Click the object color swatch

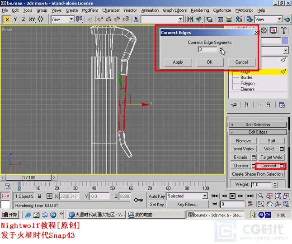pyautogui.click(x=285, y=41)
